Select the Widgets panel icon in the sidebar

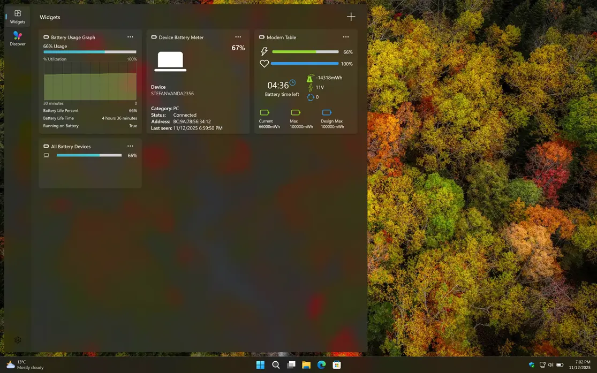click(17, 14)
